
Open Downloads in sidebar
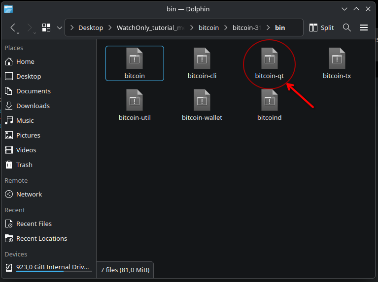[x=48, y=106]
